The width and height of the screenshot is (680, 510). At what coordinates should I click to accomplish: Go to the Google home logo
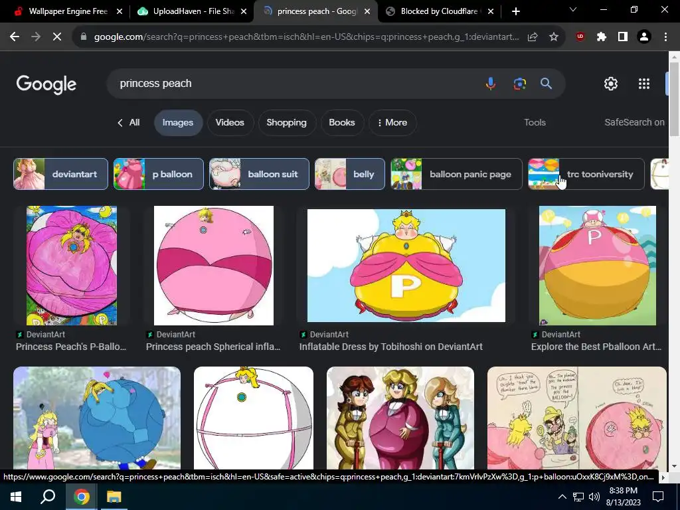click(x=46, y=84)
